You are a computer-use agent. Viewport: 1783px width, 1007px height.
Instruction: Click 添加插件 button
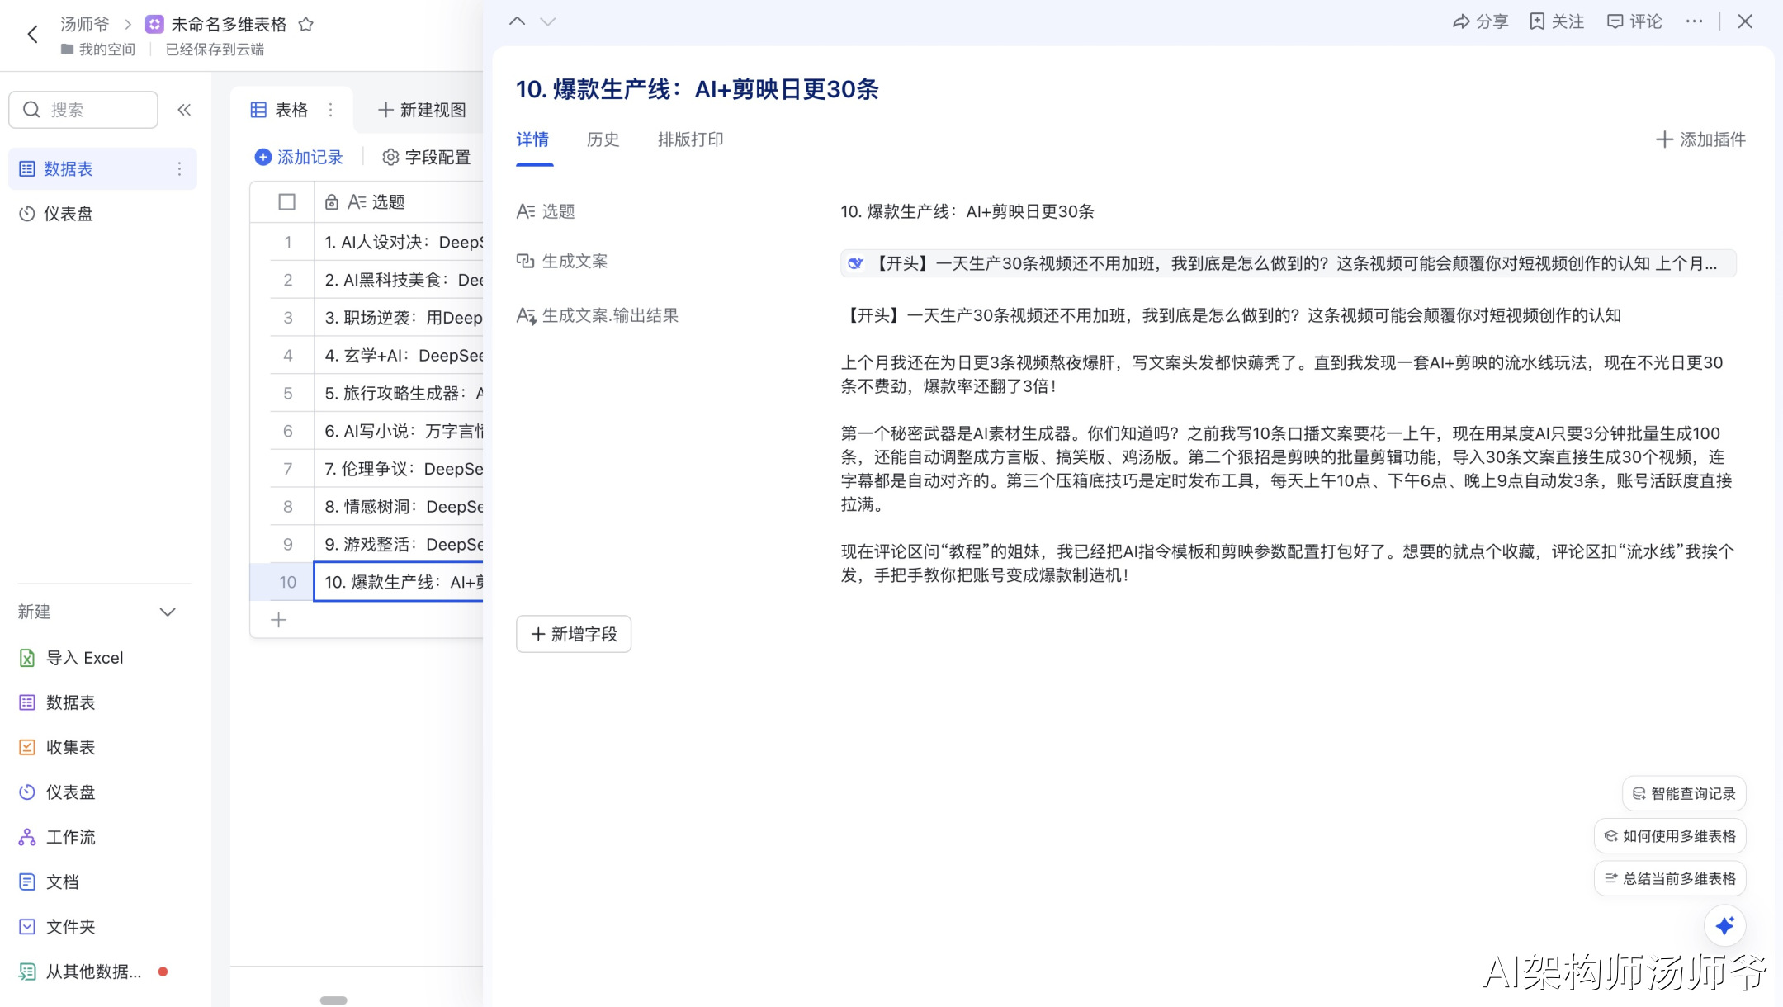tap(1700, 139)
